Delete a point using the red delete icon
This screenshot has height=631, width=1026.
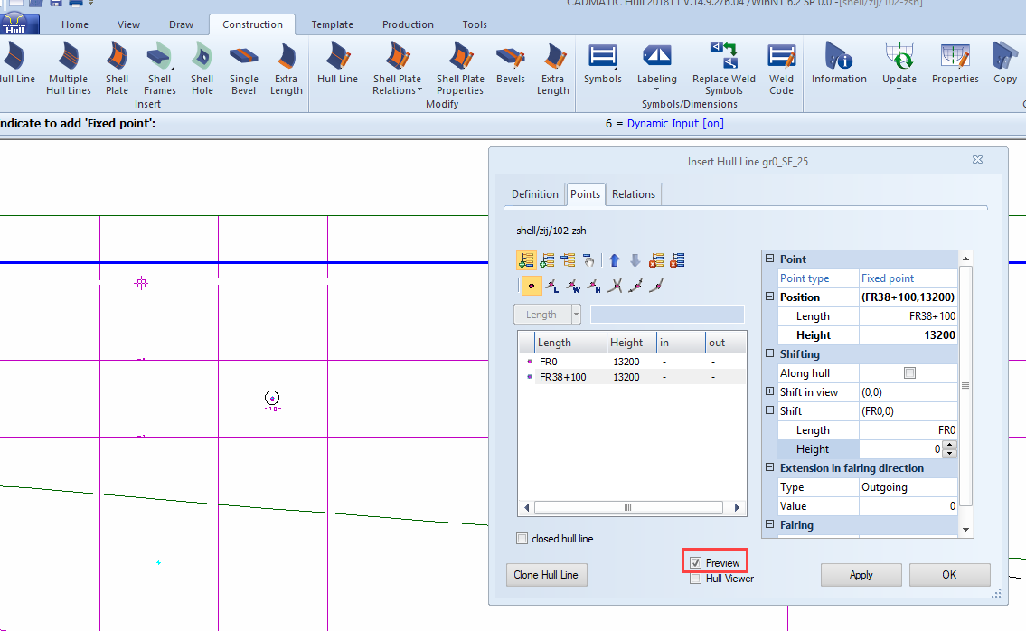pos(657,259)
